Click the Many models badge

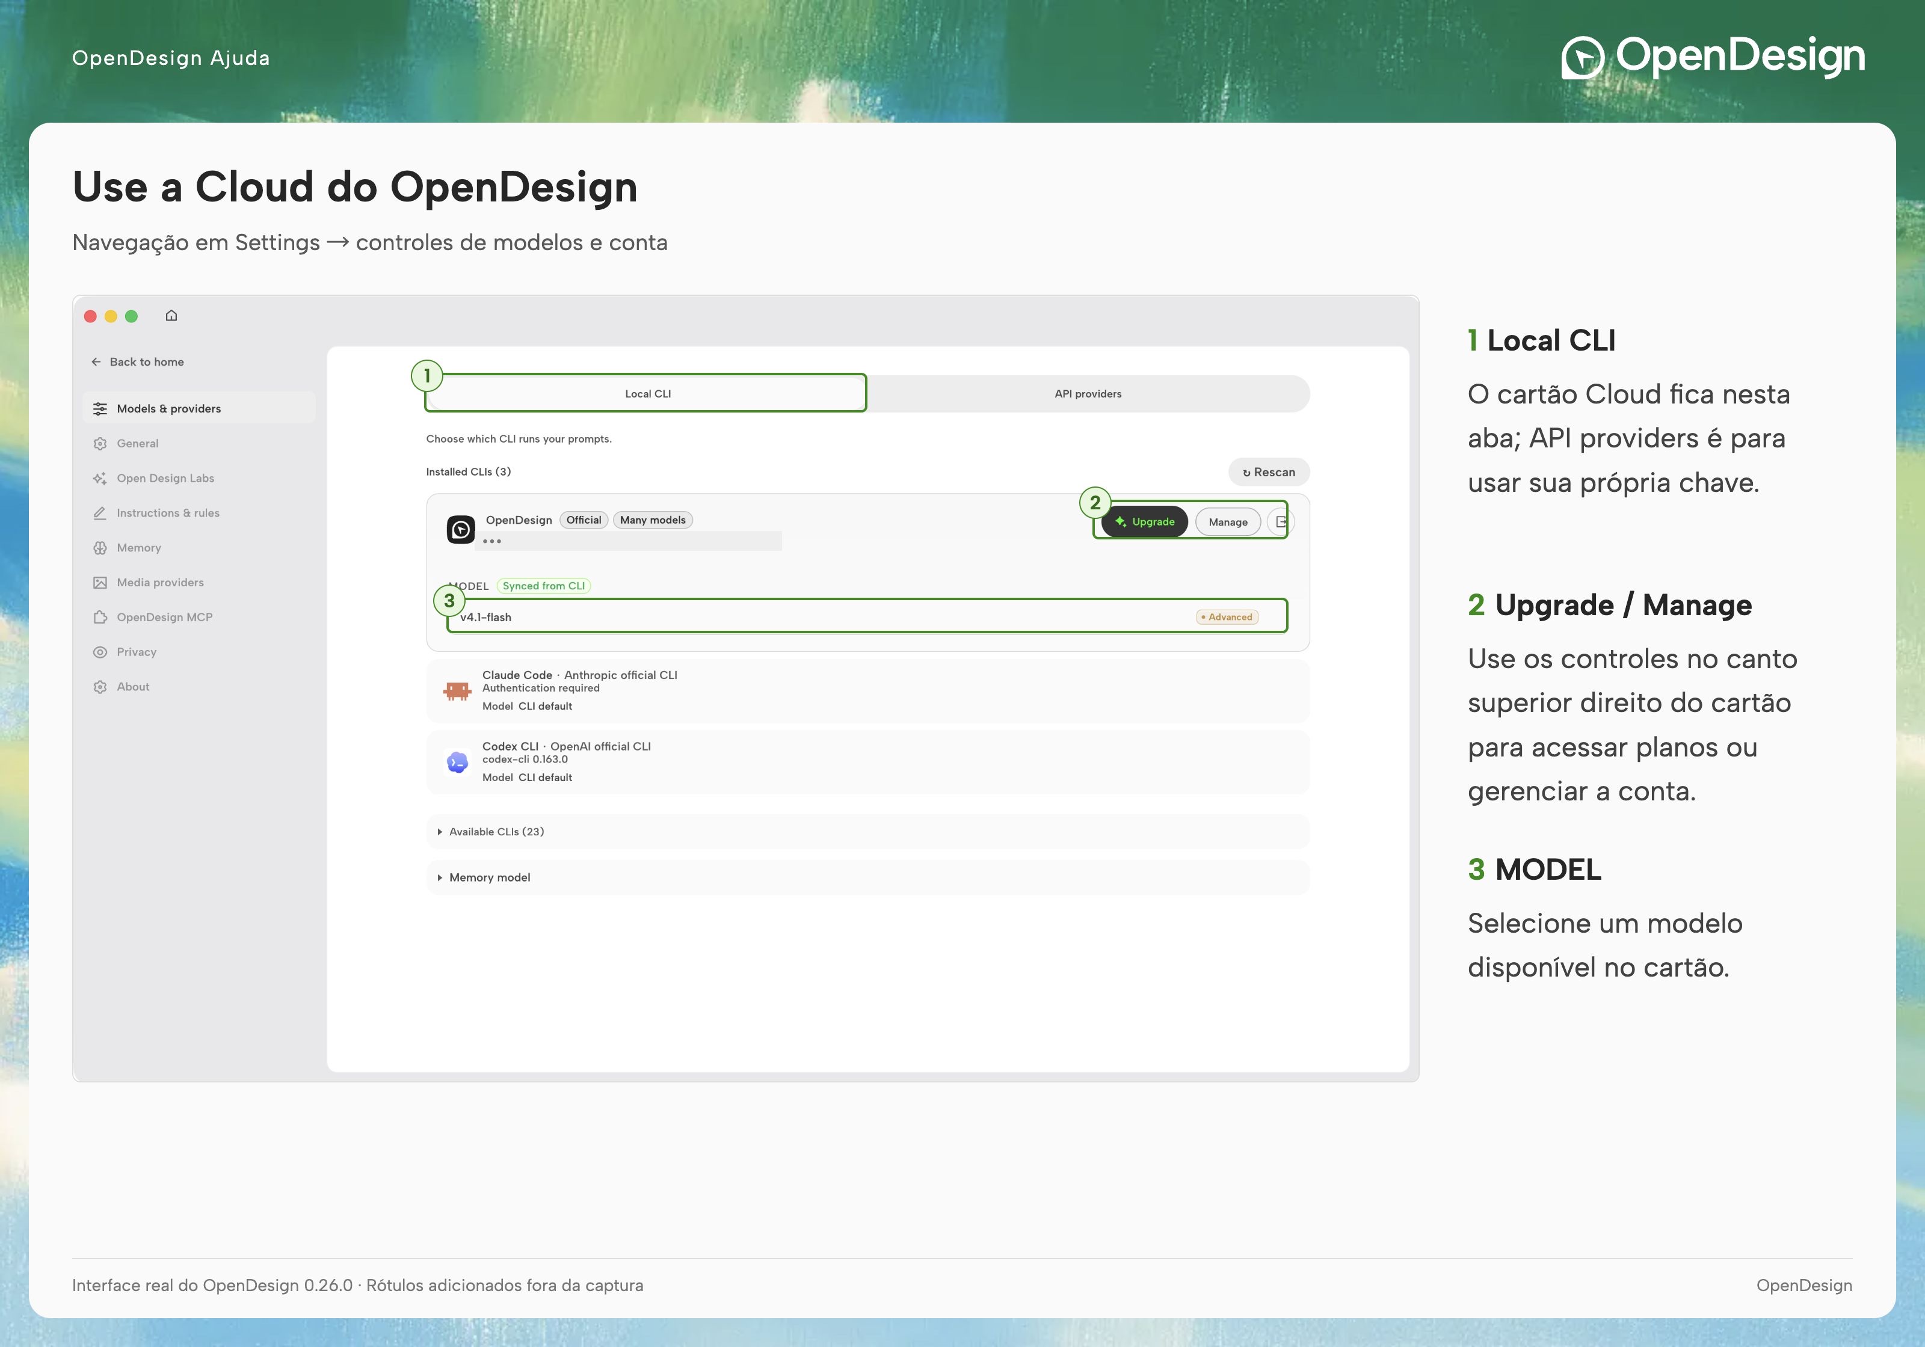[652, 521]
